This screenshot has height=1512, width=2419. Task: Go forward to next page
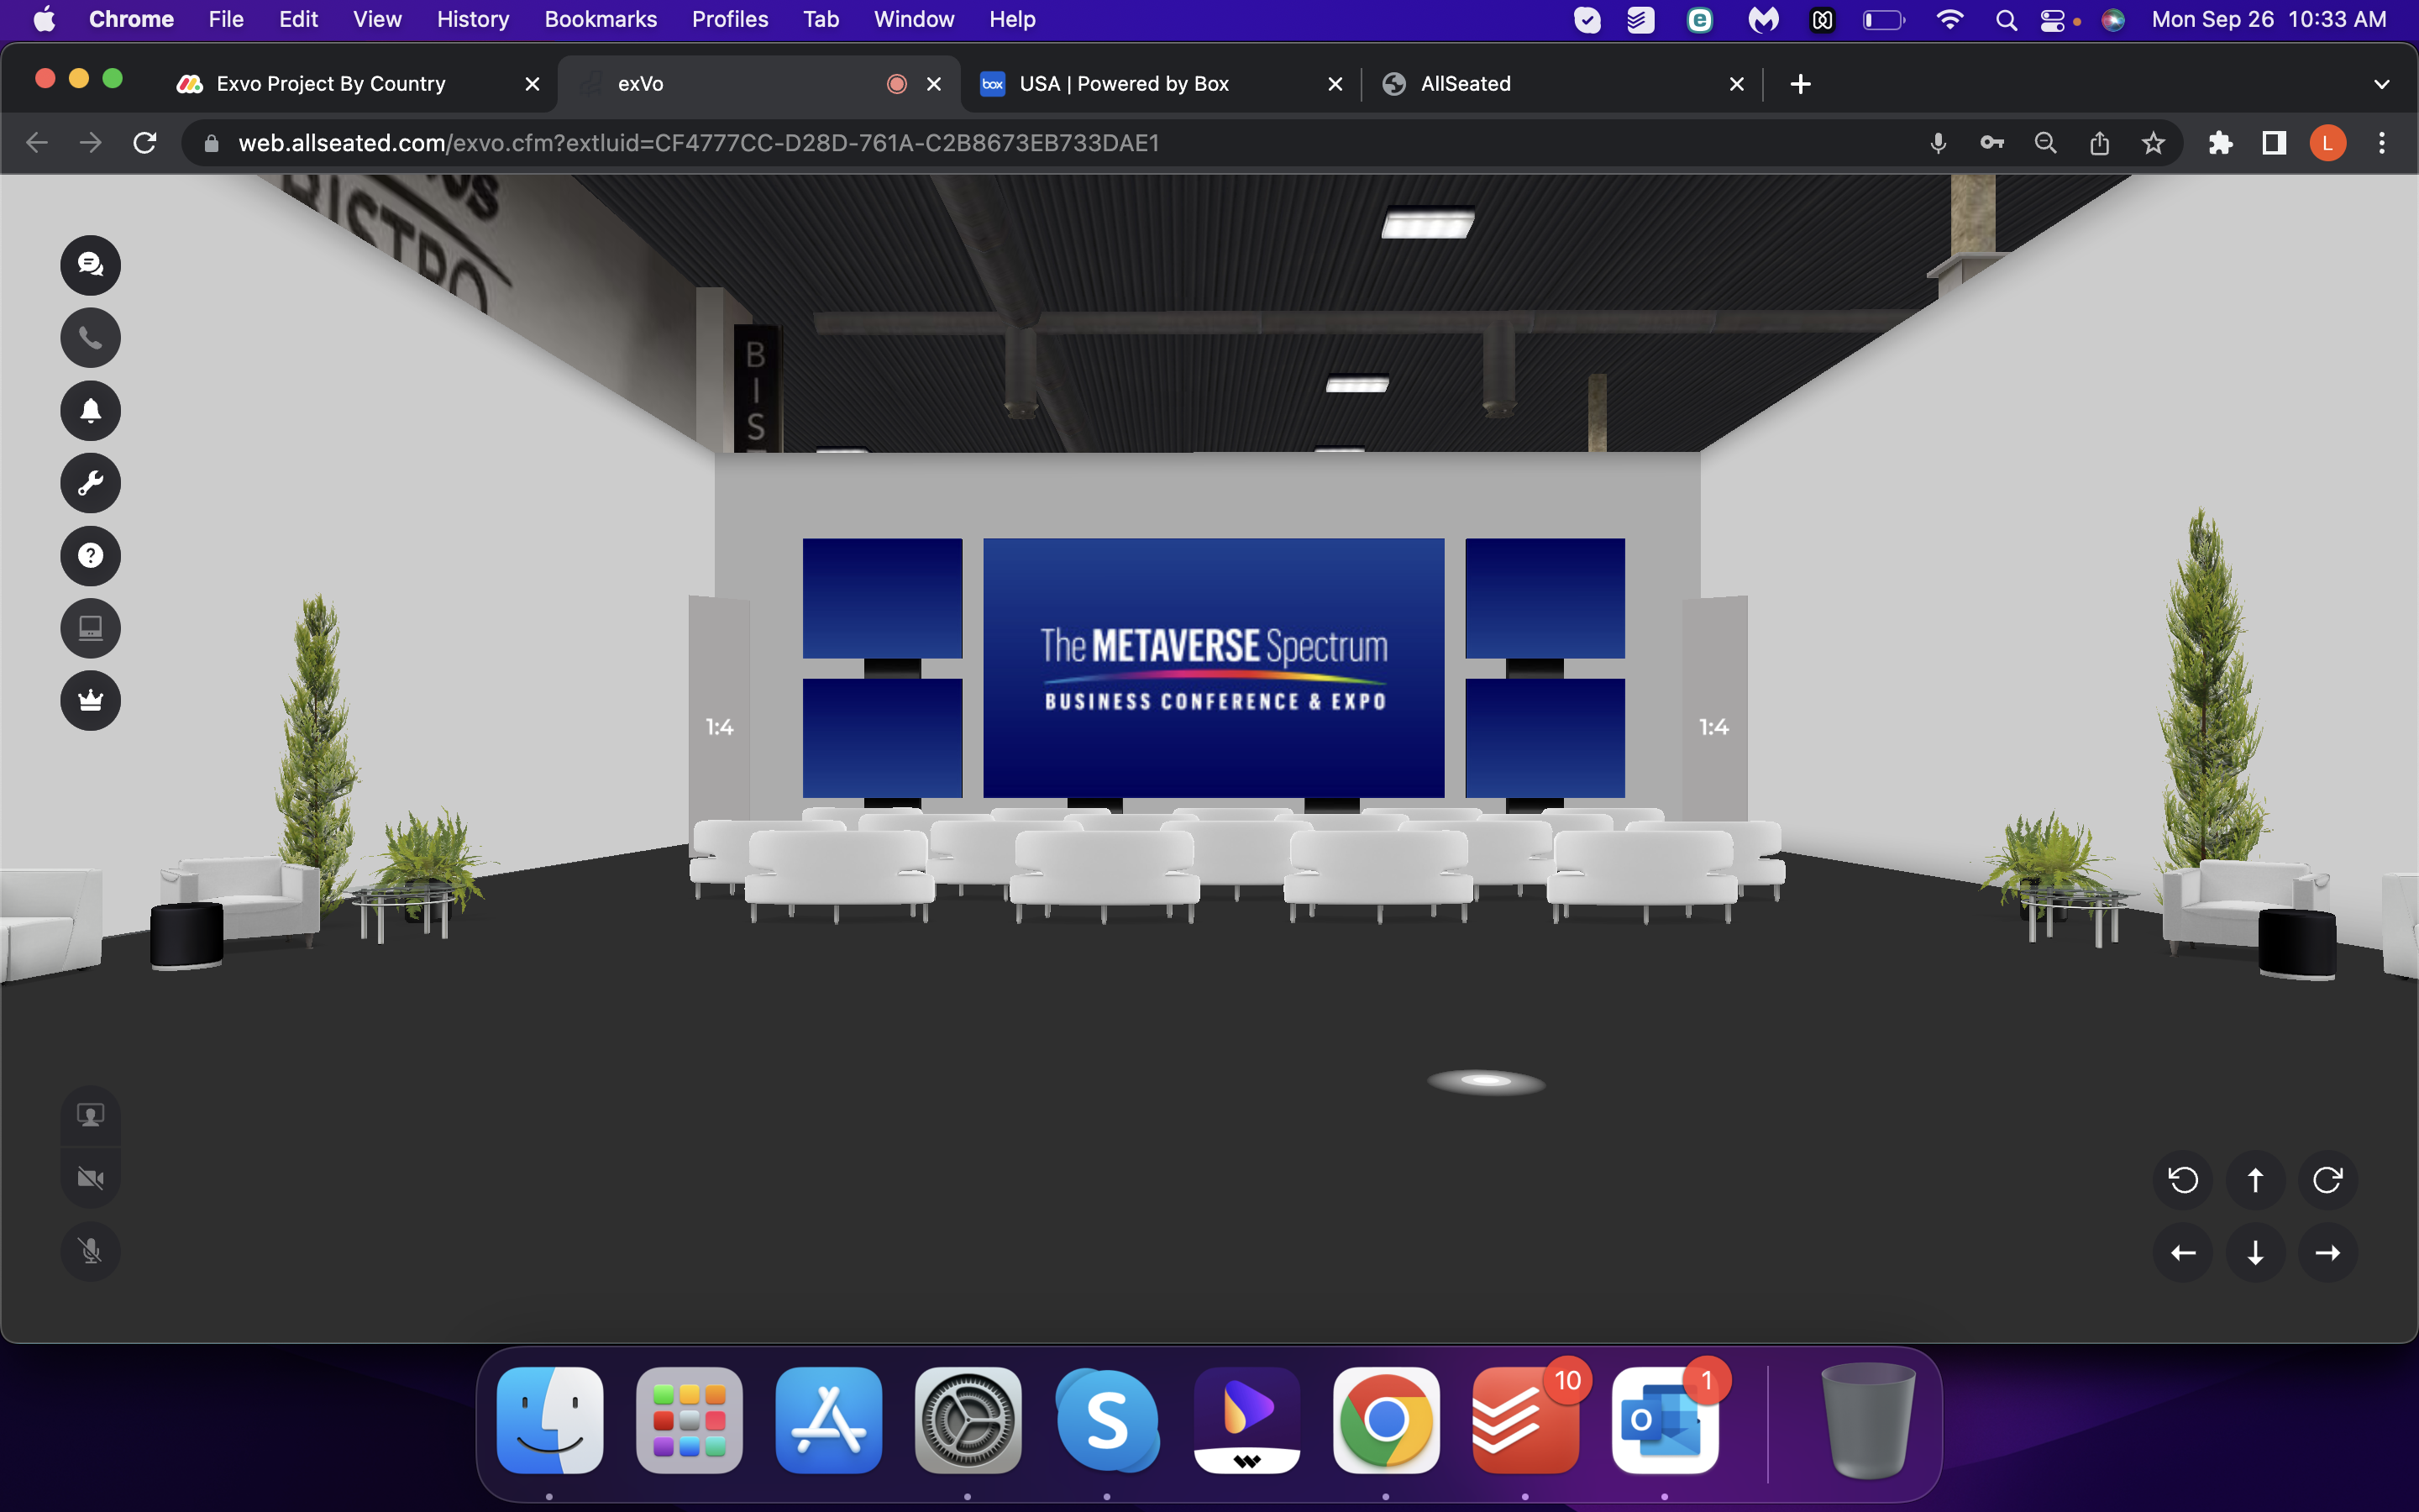tap(91, 143)
